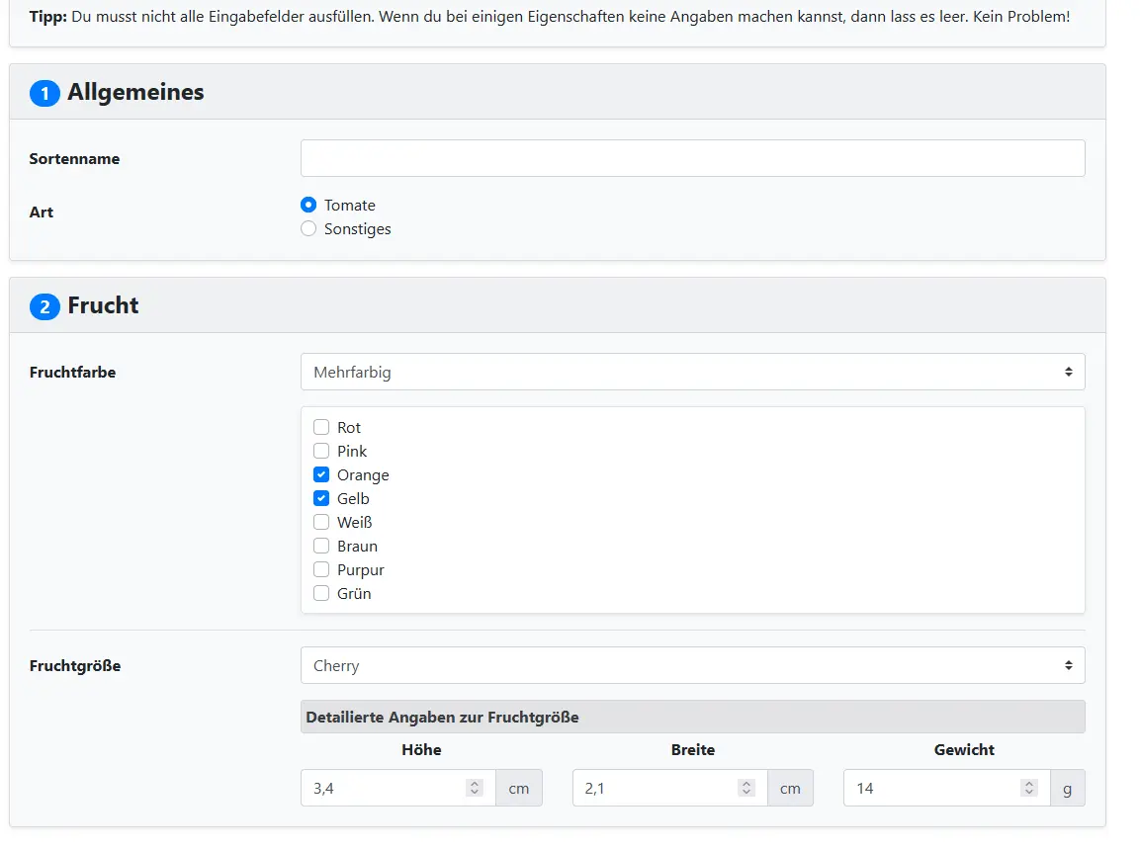Click the Breite value input field
1140x850 pixels.
655,788
